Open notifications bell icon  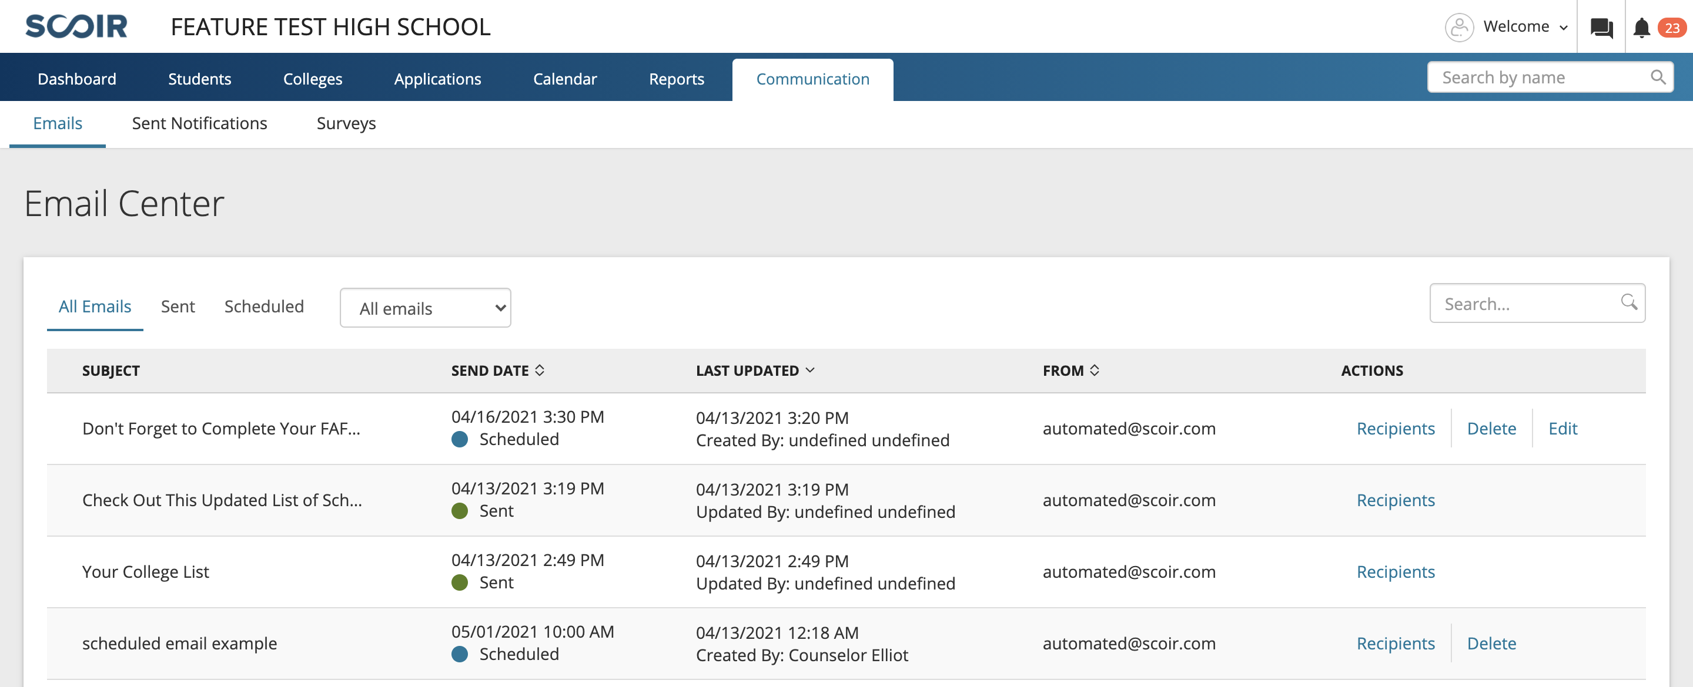point(1641,28)
